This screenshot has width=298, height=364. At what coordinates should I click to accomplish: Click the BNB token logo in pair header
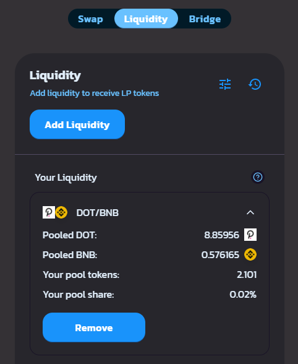click(61, 212)
